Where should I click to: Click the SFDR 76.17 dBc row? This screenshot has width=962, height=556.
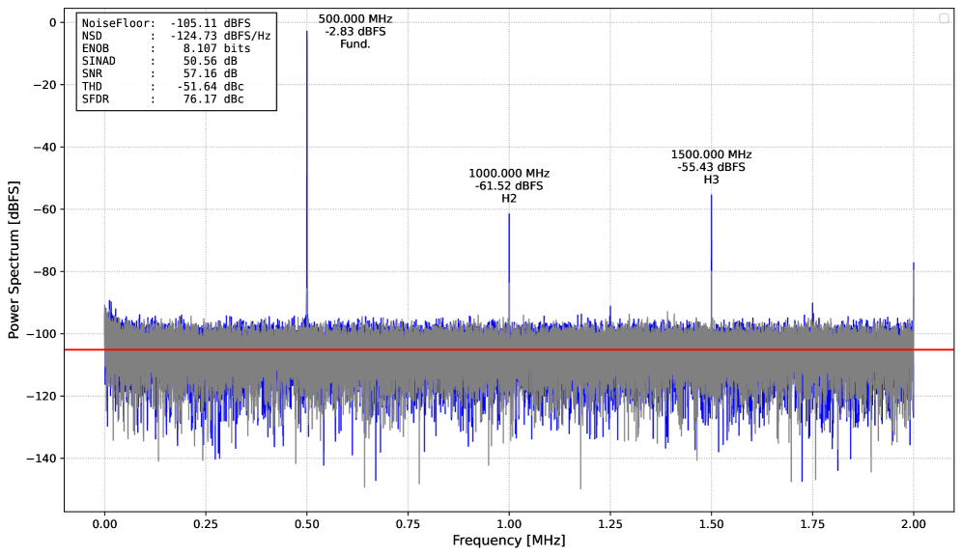pos(162,99)
